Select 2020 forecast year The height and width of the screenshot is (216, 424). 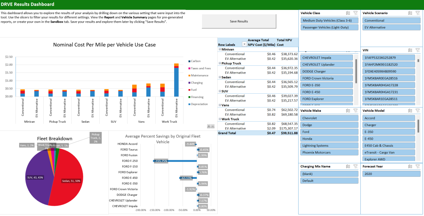tap(391, 174)
